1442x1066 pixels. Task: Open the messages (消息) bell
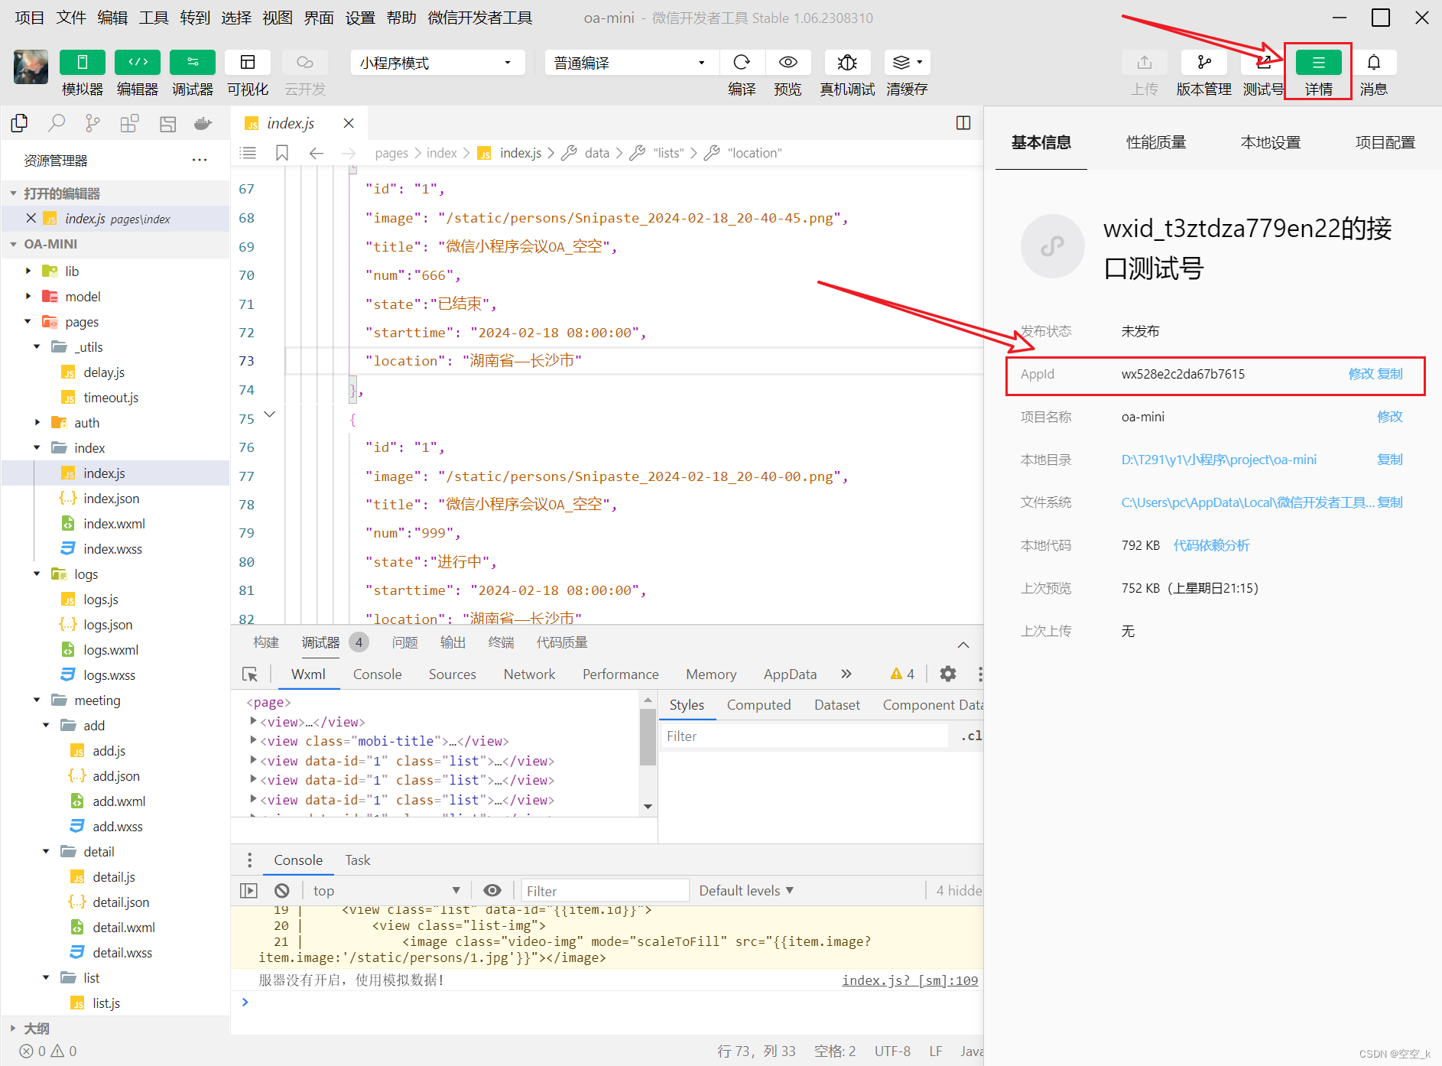click(x=1374, y=63)
